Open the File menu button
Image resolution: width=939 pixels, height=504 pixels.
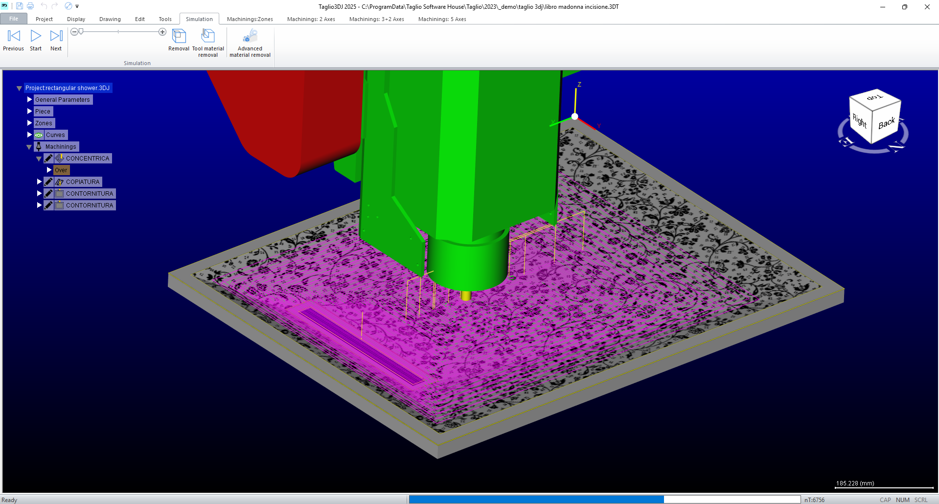pos(14,19)
